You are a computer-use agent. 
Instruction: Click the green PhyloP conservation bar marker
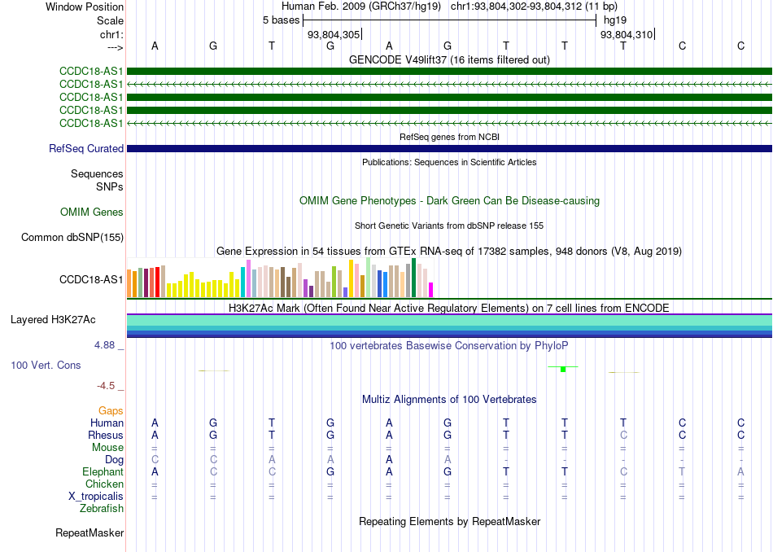(x=563, y=369)
